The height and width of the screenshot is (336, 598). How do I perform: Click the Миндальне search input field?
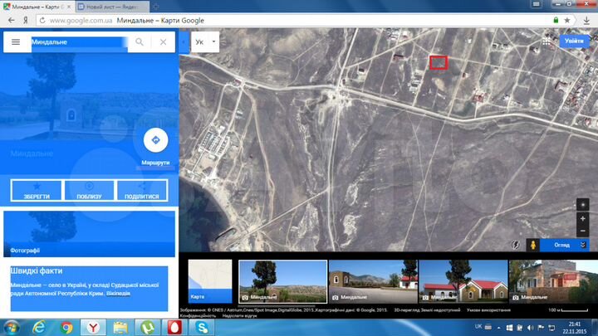coord(80,42)
